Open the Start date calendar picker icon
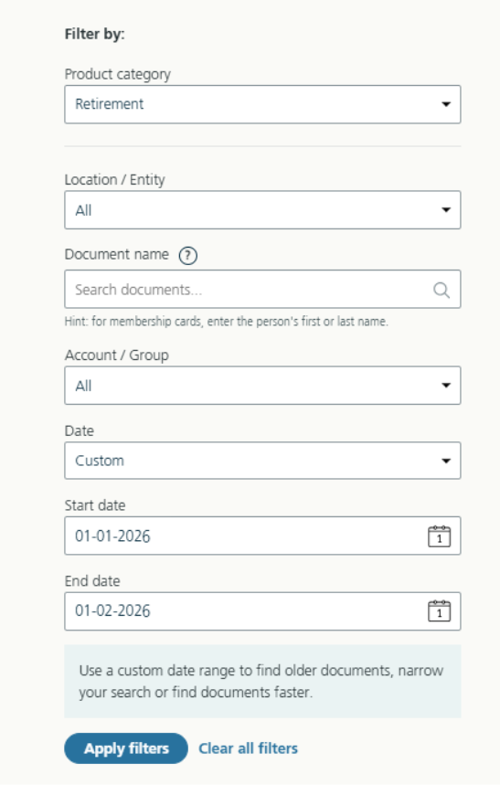The image size is (500, 785). click(x=439, y=536)
